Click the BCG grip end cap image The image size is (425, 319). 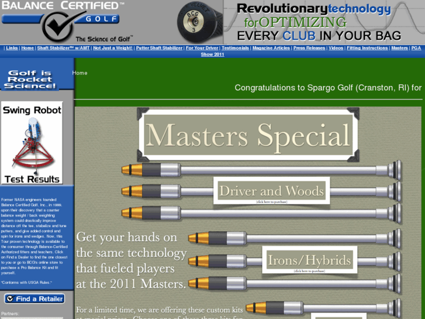click(199, 22)
